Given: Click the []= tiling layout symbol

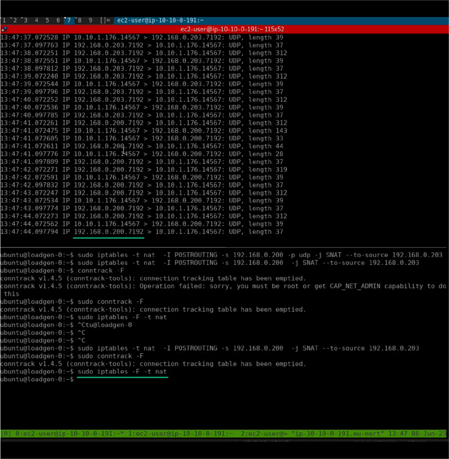Looking at the screenshot, I should 105,20.
